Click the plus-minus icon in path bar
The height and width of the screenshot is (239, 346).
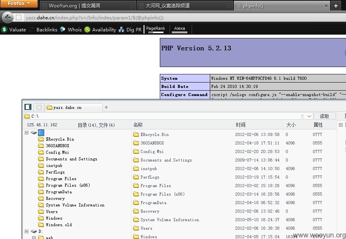click(302, 116)
